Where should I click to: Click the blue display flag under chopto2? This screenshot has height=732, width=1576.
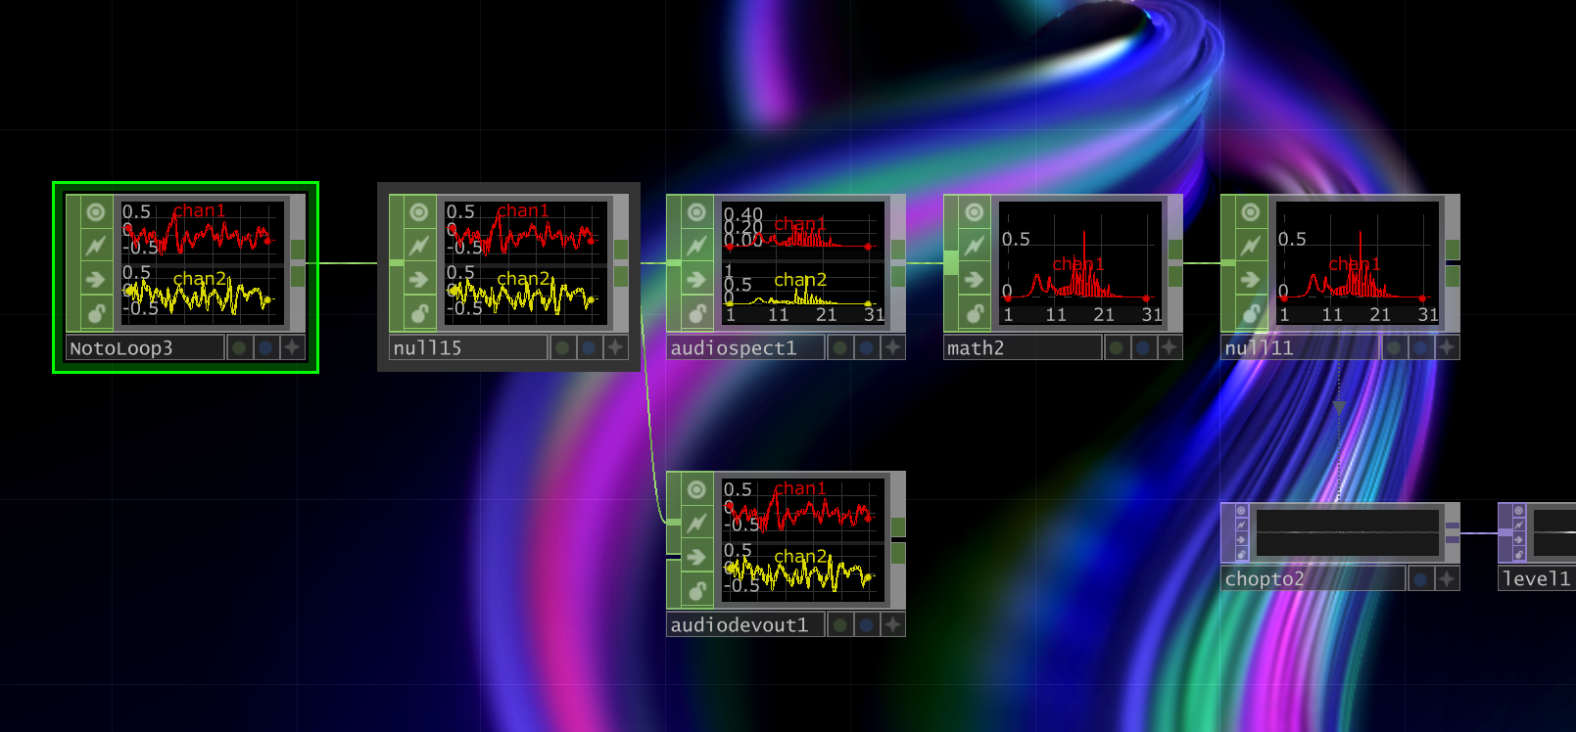(1420, 578)
